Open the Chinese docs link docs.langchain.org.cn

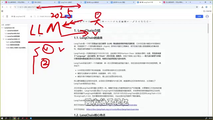pos(112,109)
